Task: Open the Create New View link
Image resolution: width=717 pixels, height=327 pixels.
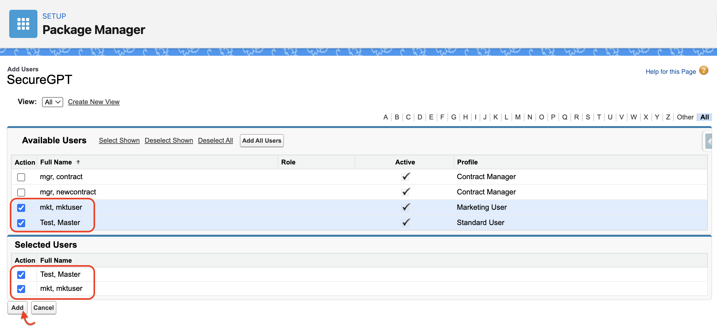Action: click(x=94, y=102)
